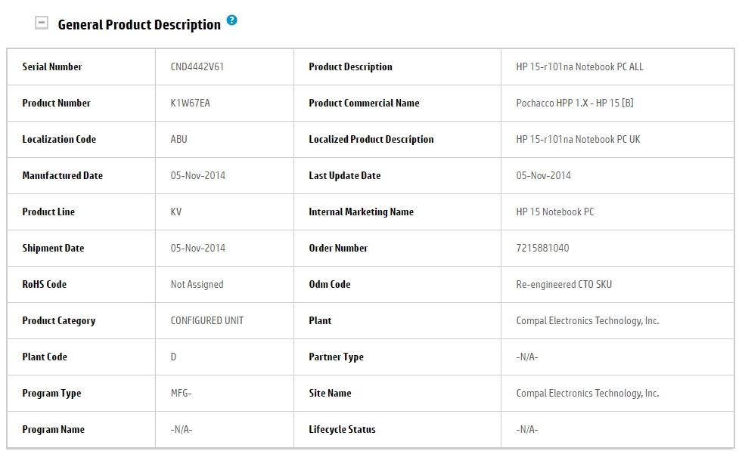Collapse the General Product Description section
The height and width of the screenshot is (451, 742).
click(x=42, y=23)
